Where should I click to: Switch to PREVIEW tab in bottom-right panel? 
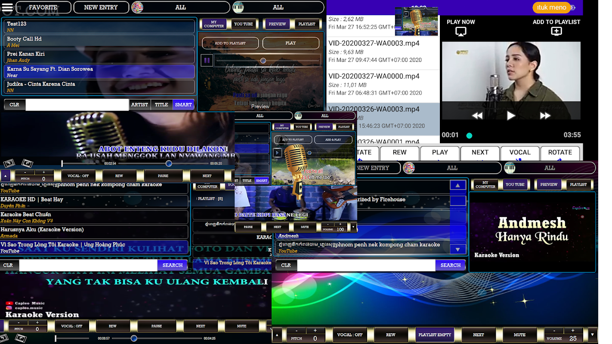tap(549, 184)
